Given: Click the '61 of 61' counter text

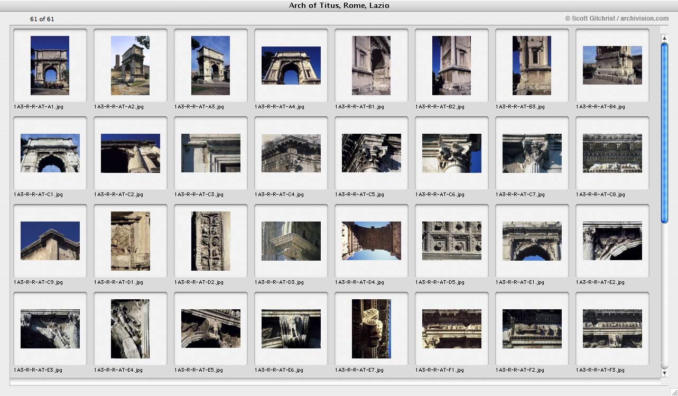Looking at the screenshot, I should [42, 19].
